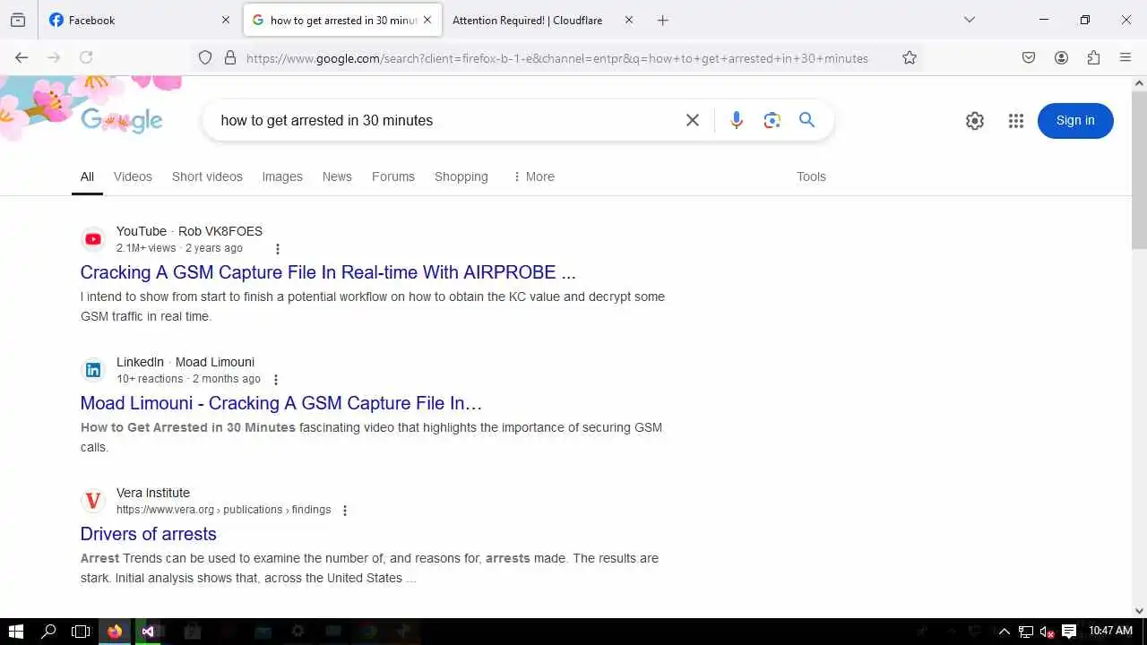Open options for the Vera Institute result
This screenshot has width=1147, height=645.
pos(345,511)
